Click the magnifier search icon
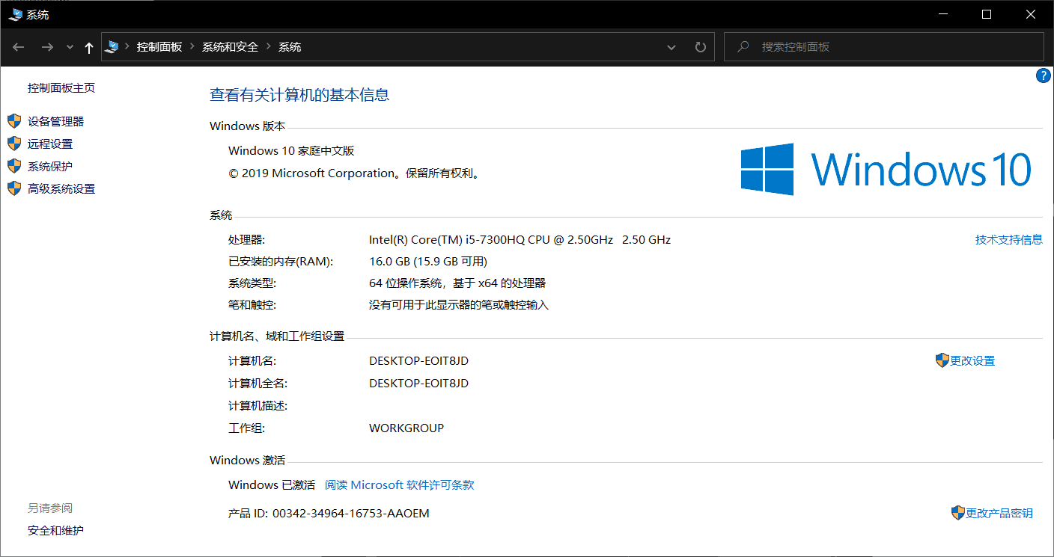The height and width of the screenshot is (557, 1054). (x=743, y=46)
